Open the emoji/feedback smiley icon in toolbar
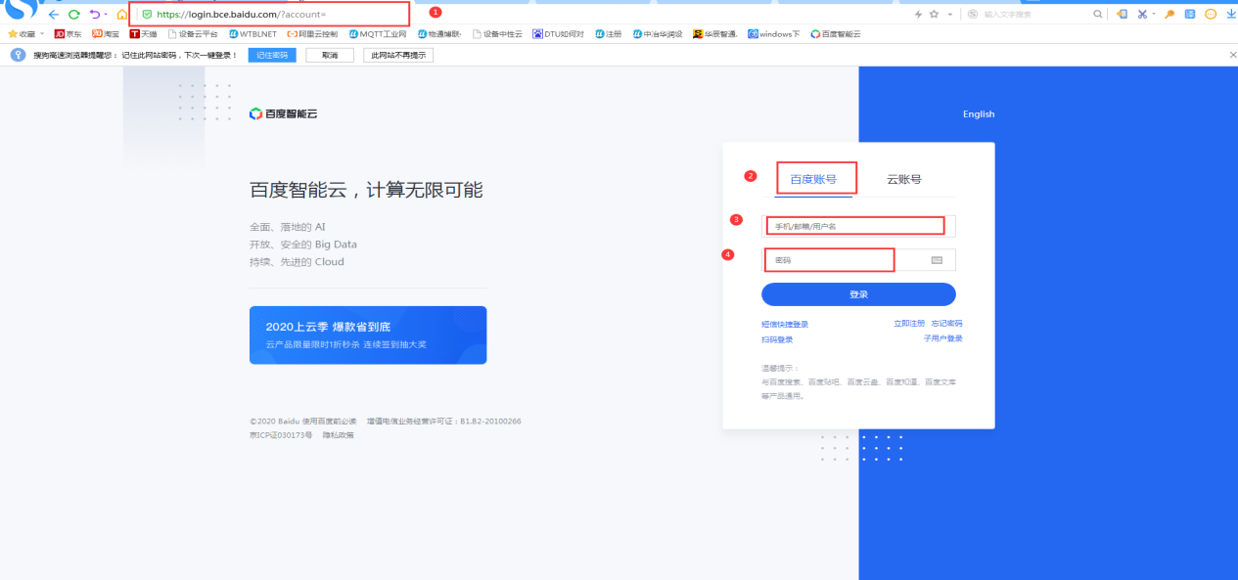1238x580 pixels. click(x=1210, y=13)
